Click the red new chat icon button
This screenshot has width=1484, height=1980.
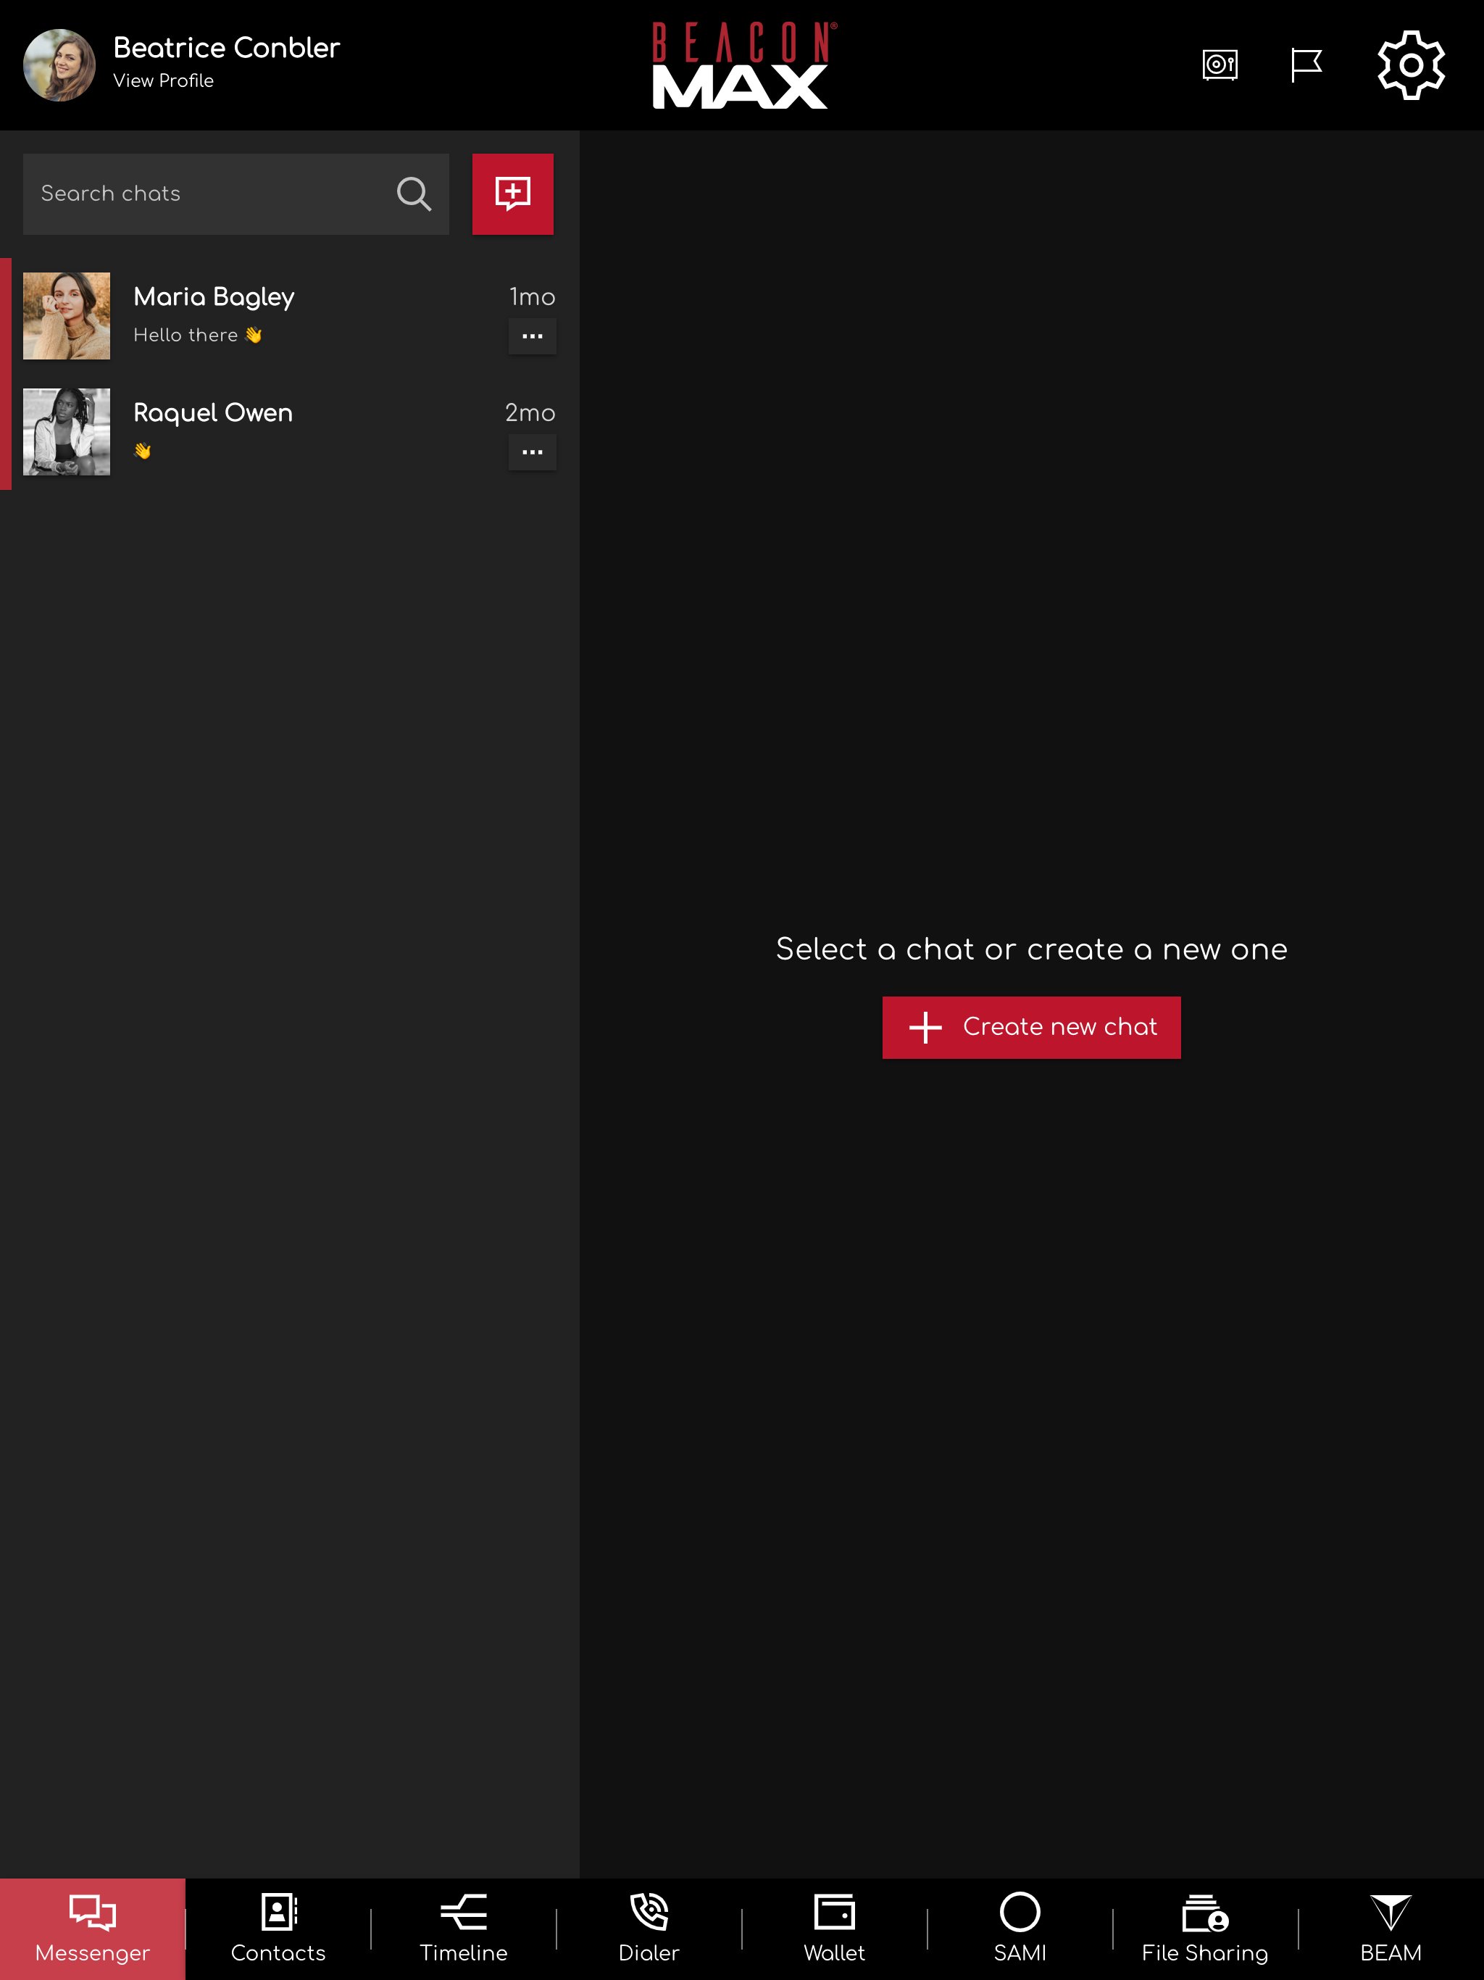513,194
